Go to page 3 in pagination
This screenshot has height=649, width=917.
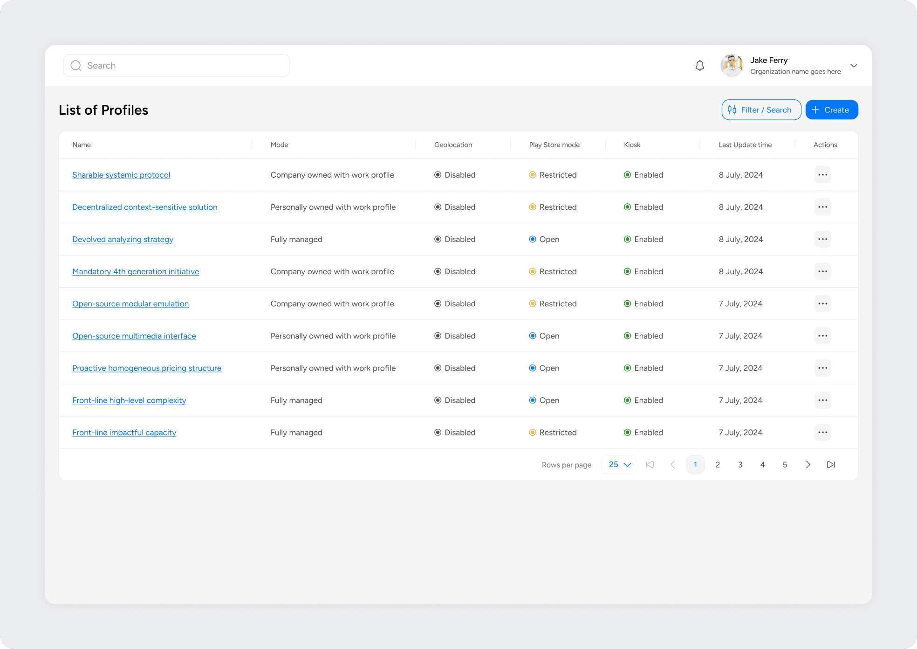tap(740, 464)
